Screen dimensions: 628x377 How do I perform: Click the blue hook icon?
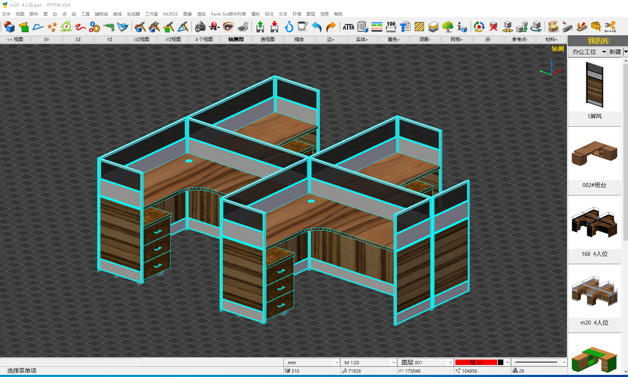click(289, 27)
